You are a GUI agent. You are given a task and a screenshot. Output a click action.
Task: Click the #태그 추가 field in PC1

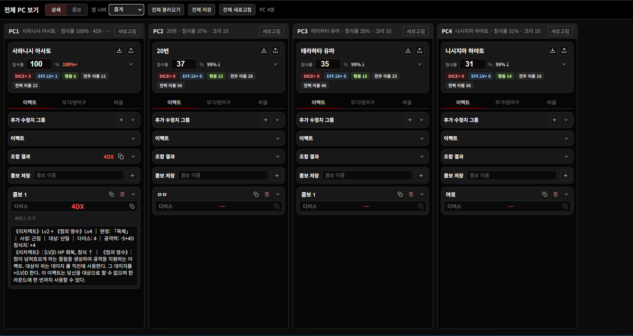pos(74,219)
